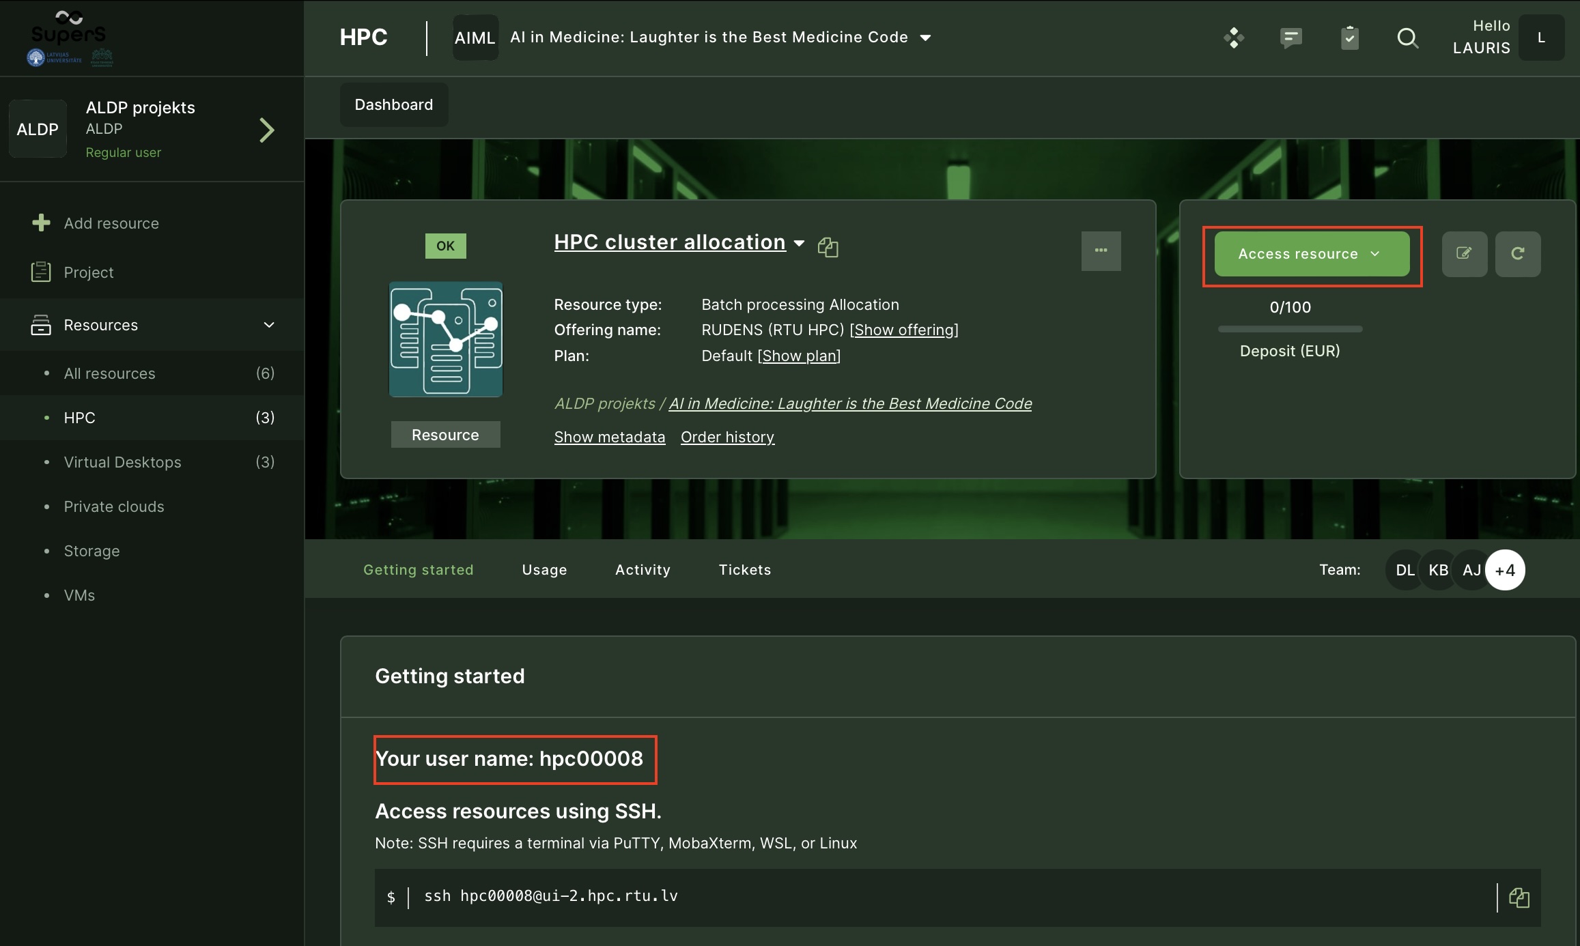Switch to the Tickets tab
This screenshot has width=1580, height=946.
(744, 569)
